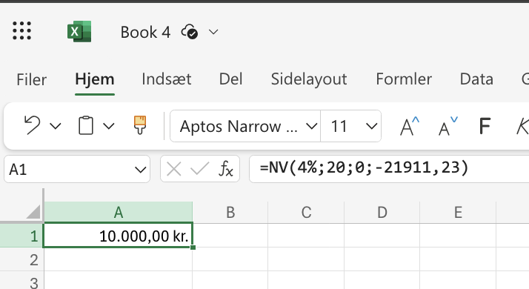Click the cloud saved status icon
Screen dimensions: 529x289
pos(190,32)
